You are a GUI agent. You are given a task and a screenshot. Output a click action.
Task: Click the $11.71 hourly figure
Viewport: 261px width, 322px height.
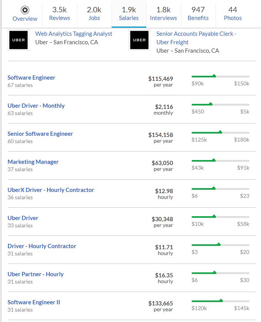164,250
